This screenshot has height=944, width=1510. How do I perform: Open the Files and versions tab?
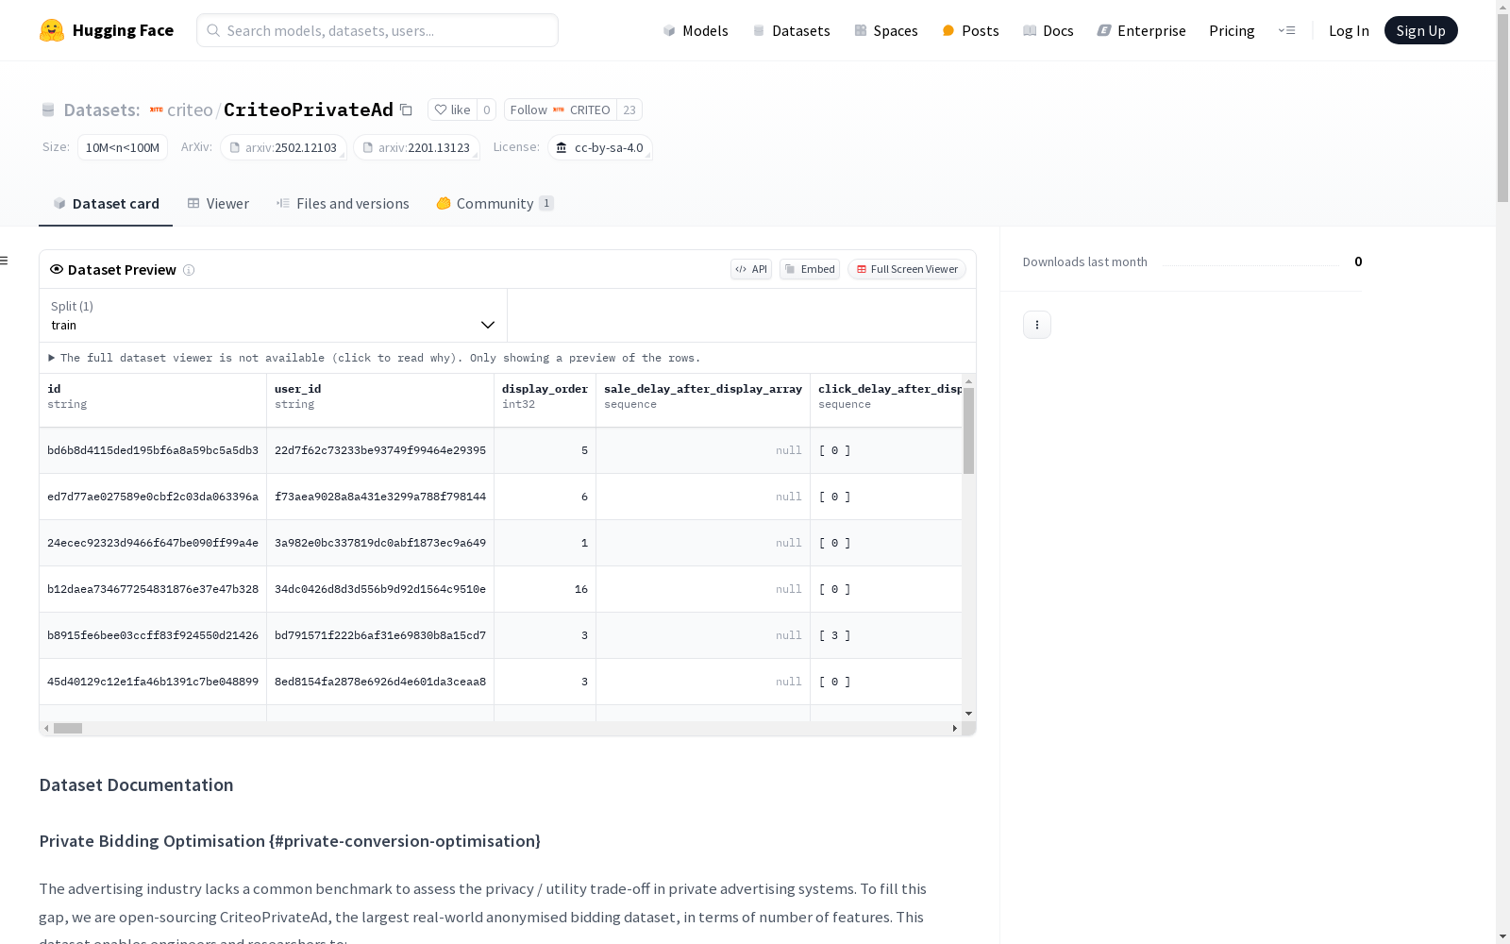[x=343, y=204]
